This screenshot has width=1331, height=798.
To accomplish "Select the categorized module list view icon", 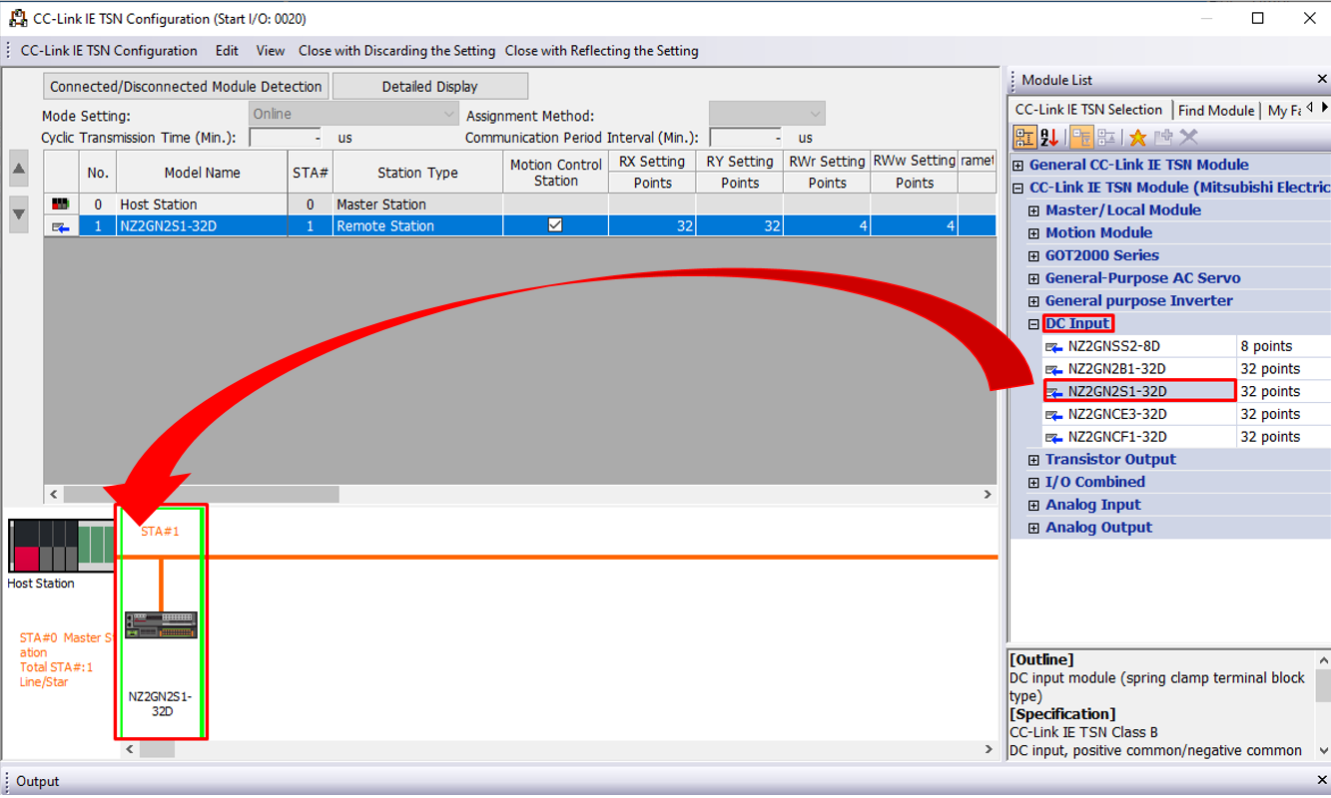I will (1024, 138).
